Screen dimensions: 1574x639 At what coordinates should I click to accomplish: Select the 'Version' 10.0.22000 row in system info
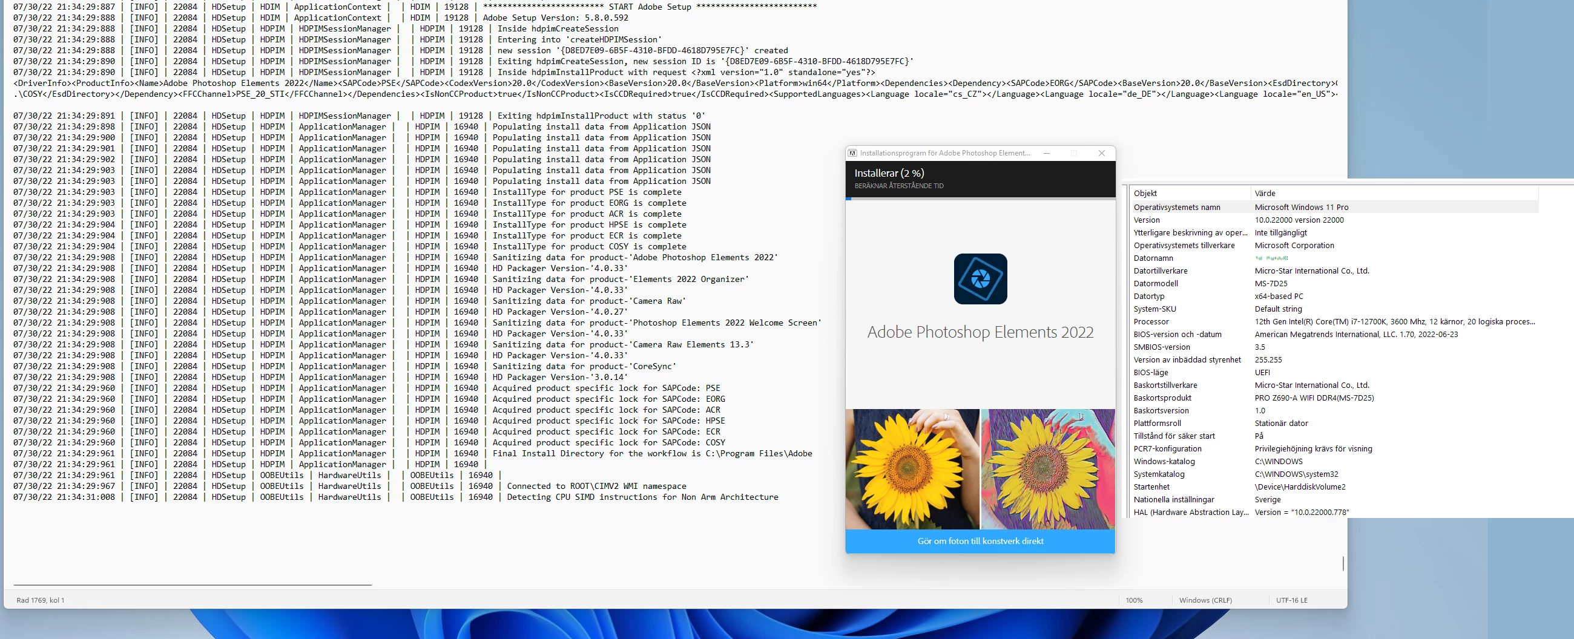(1334, 220)
